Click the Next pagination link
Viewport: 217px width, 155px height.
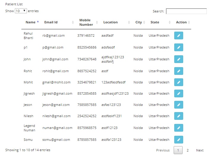200,150
